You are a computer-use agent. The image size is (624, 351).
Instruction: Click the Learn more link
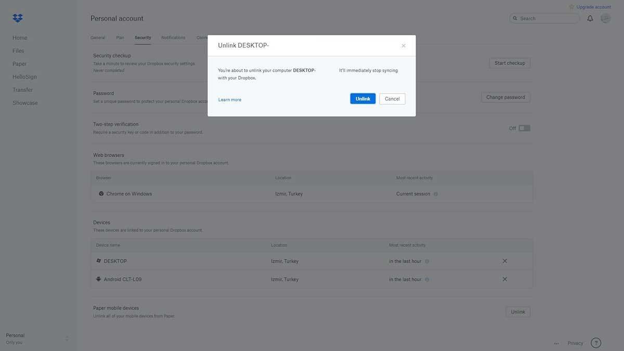[229, 98]
